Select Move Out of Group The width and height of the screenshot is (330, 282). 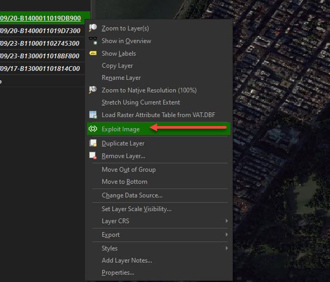point(129,170)
